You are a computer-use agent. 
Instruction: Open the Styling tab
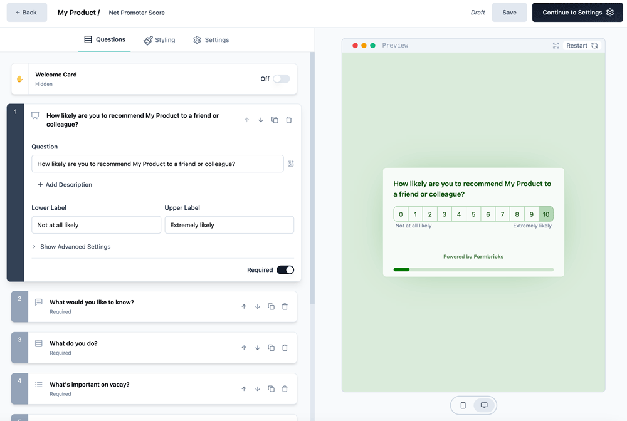pos(159,40)
